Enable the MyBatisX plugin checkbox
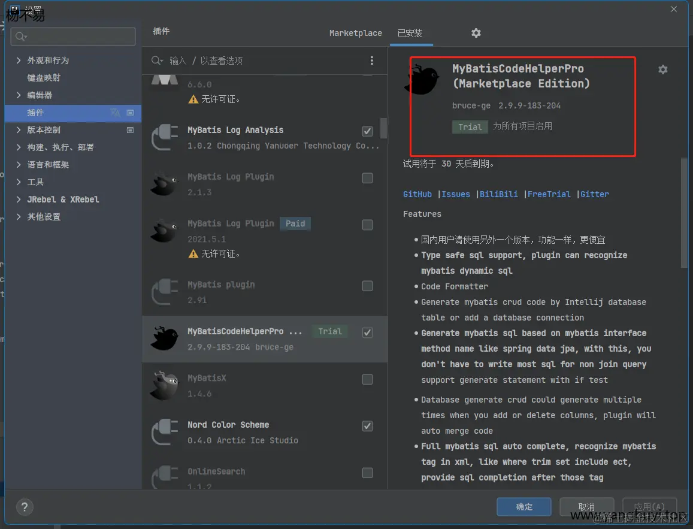This screenshot has height=529, width=693. [367, 379]
